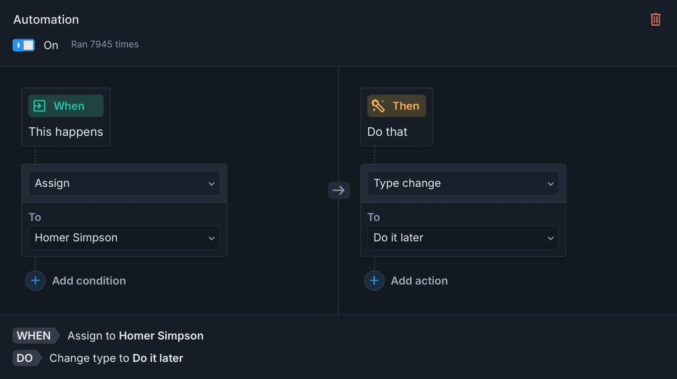This screenshot has height=379, width=677.
Task: Open the Assign trigger dropdown
Action: pyautogui.click(x=124, y=183)
